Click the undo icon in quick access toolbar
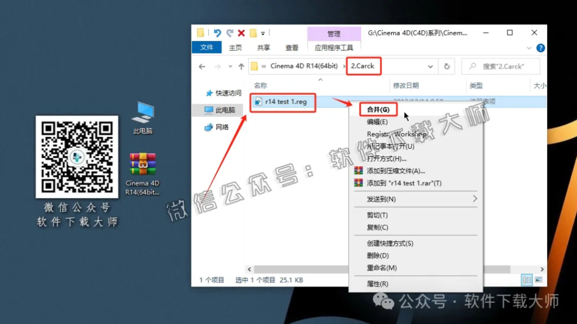This screenshot has height=324, width=577. pyautogui.click(x=218, y=33)
